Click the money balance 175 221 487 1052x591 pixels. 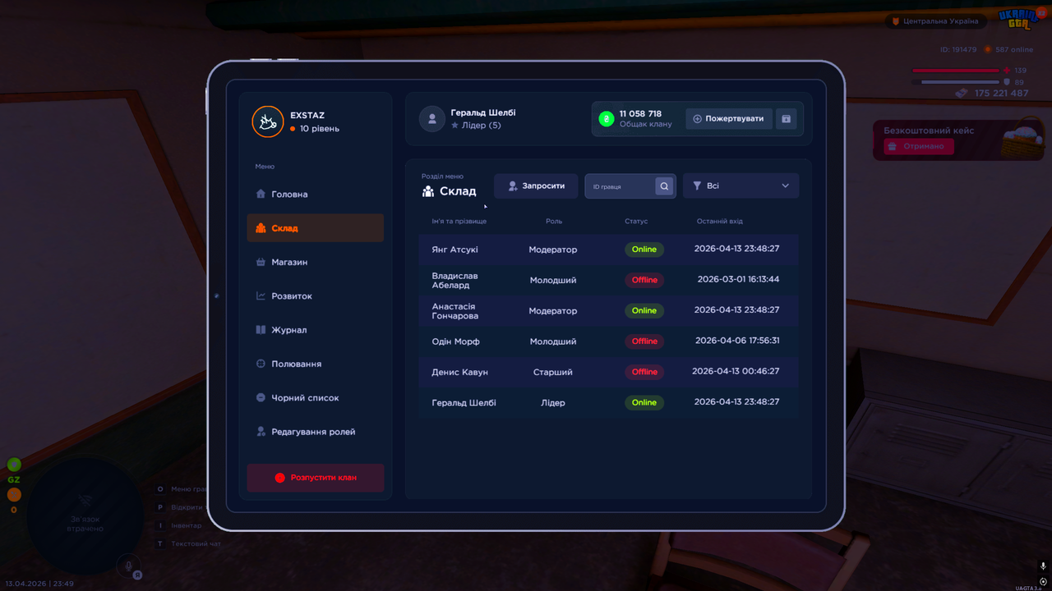pos(1001,94)
